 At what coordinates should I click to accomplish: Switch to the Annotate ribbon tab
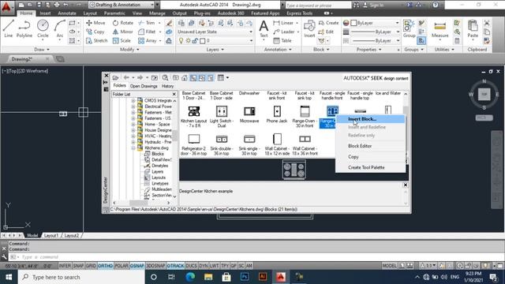coord(67,13)
